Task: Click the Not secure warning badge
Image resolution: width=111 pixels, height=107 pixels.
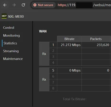Action: click(x=43, y=5)
